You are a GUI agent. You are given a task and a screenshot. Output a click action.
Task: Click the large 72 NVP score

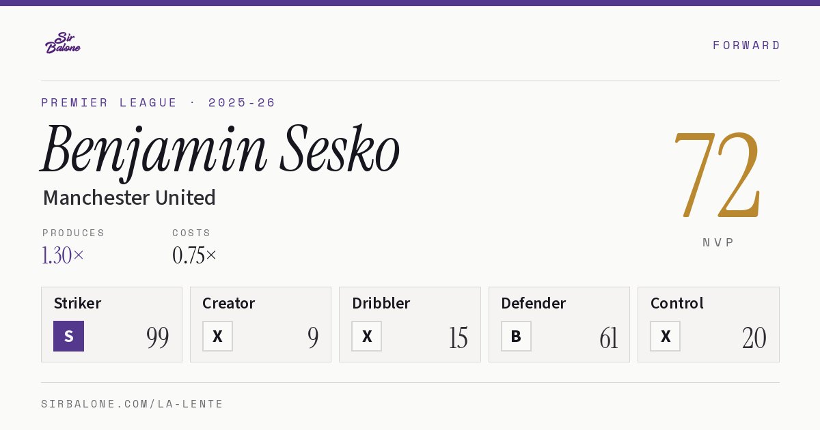[717, 174]
